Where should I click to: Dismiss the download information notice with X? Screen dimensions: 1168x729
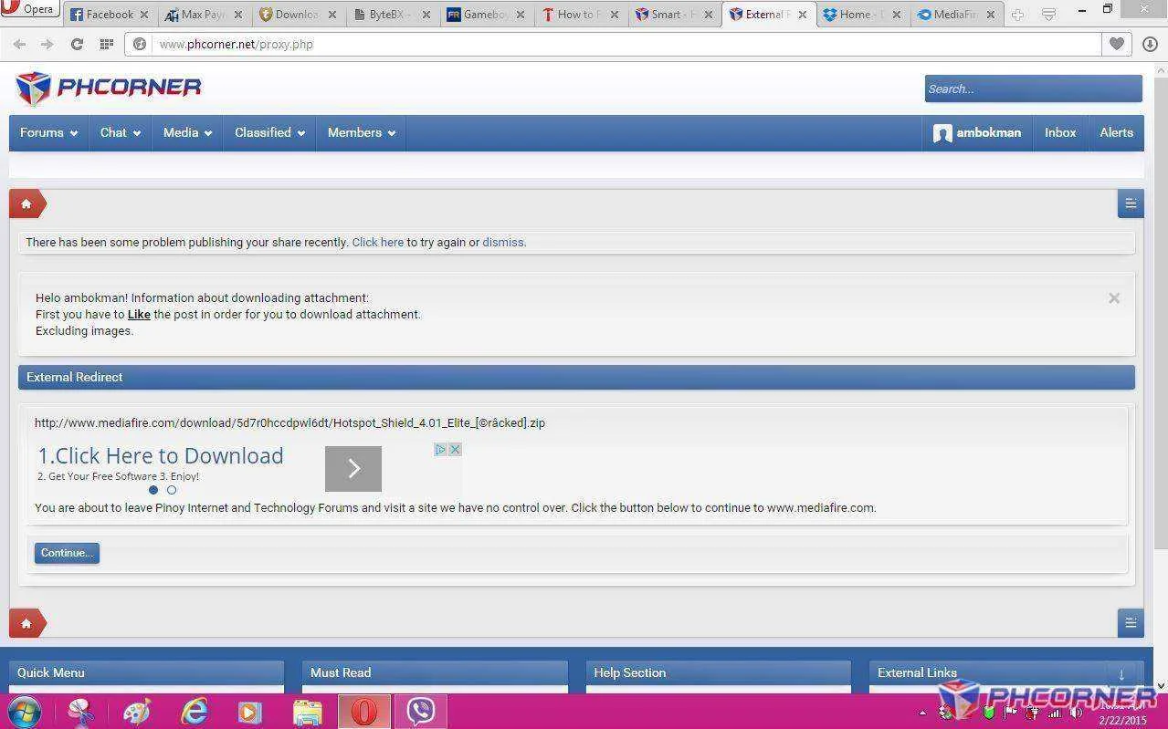pyautogui.click(x=1114, y=298)
